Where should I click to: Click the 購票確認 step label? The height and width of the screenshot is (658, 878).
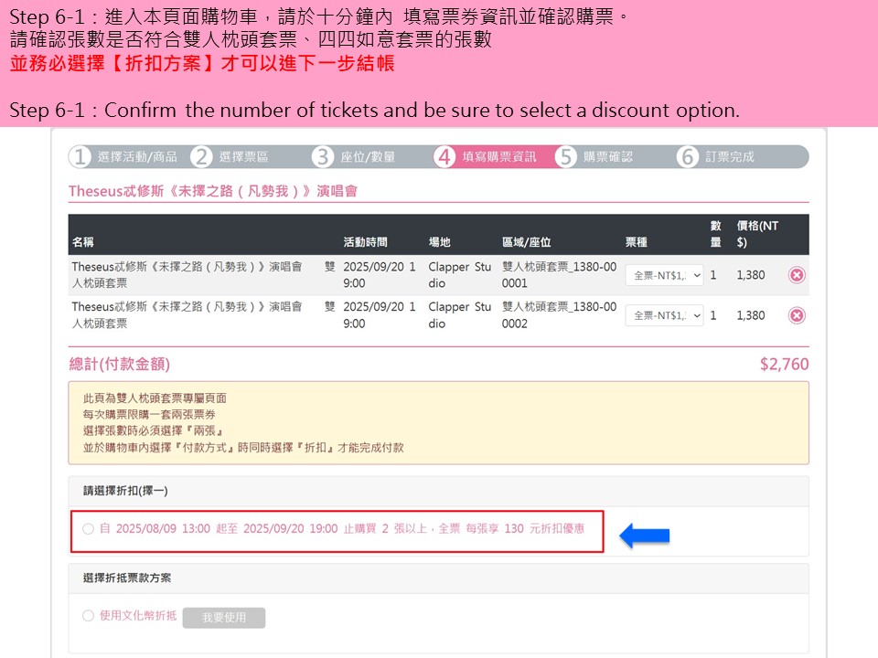(x=608, y=157)
